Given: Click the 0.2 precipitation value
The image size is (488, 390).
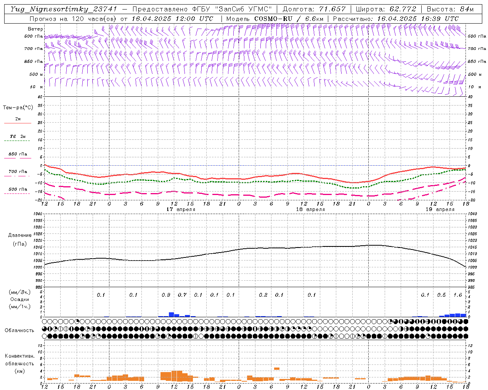Looking at the screenshot, I should 263,295.
